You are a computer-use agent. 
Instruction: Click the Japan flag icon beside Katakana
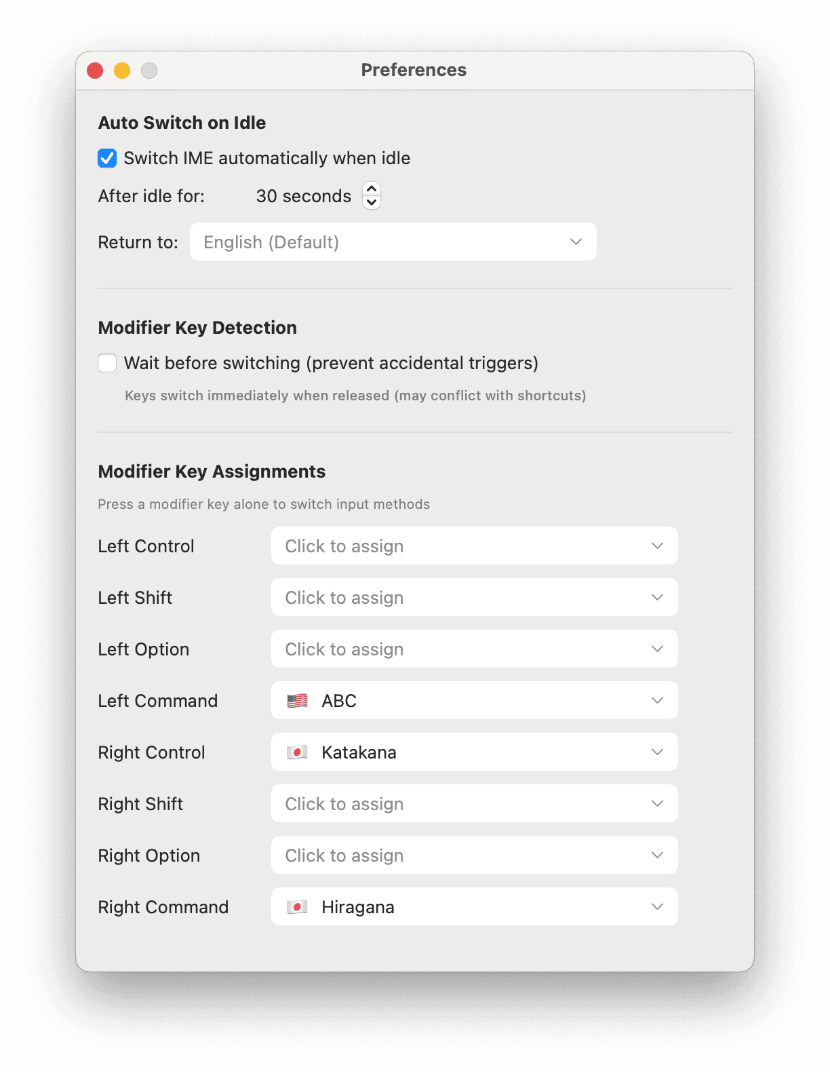(297, 752)
